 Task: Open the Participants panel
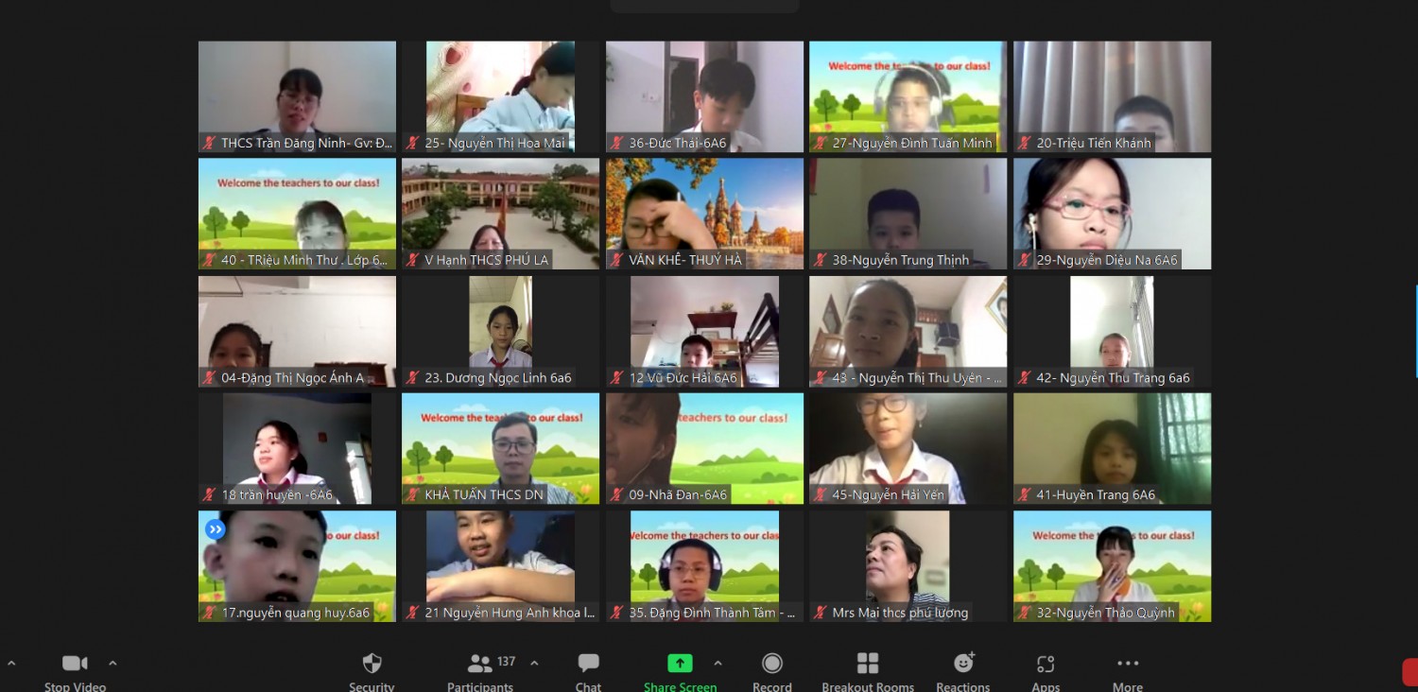[x=480, y=664]
